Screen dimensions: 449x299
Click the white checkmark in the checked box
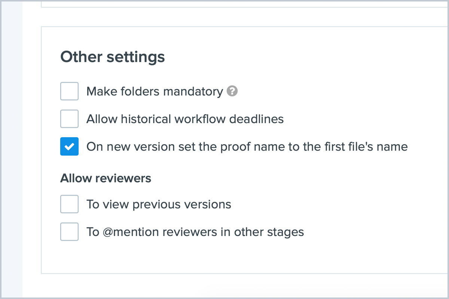(69, 147)
